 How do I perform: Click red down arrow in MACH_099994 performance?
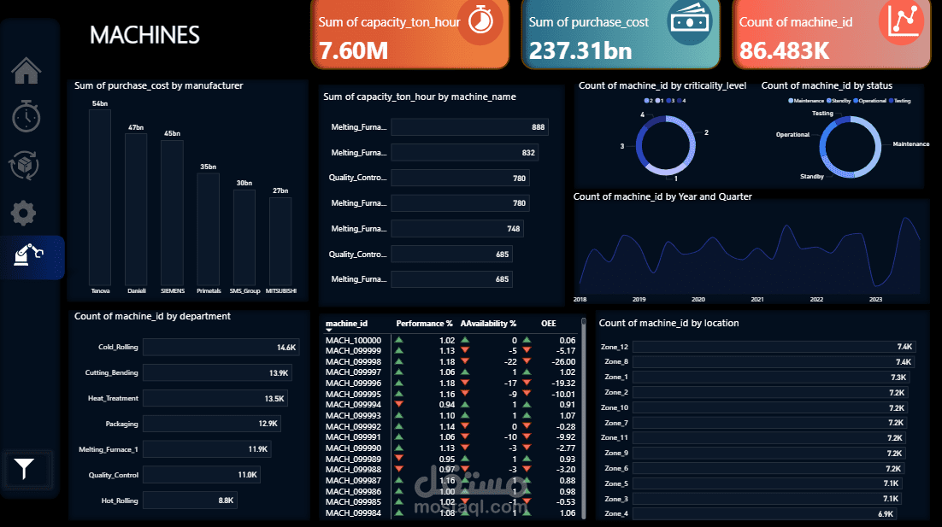coord(399,405)
